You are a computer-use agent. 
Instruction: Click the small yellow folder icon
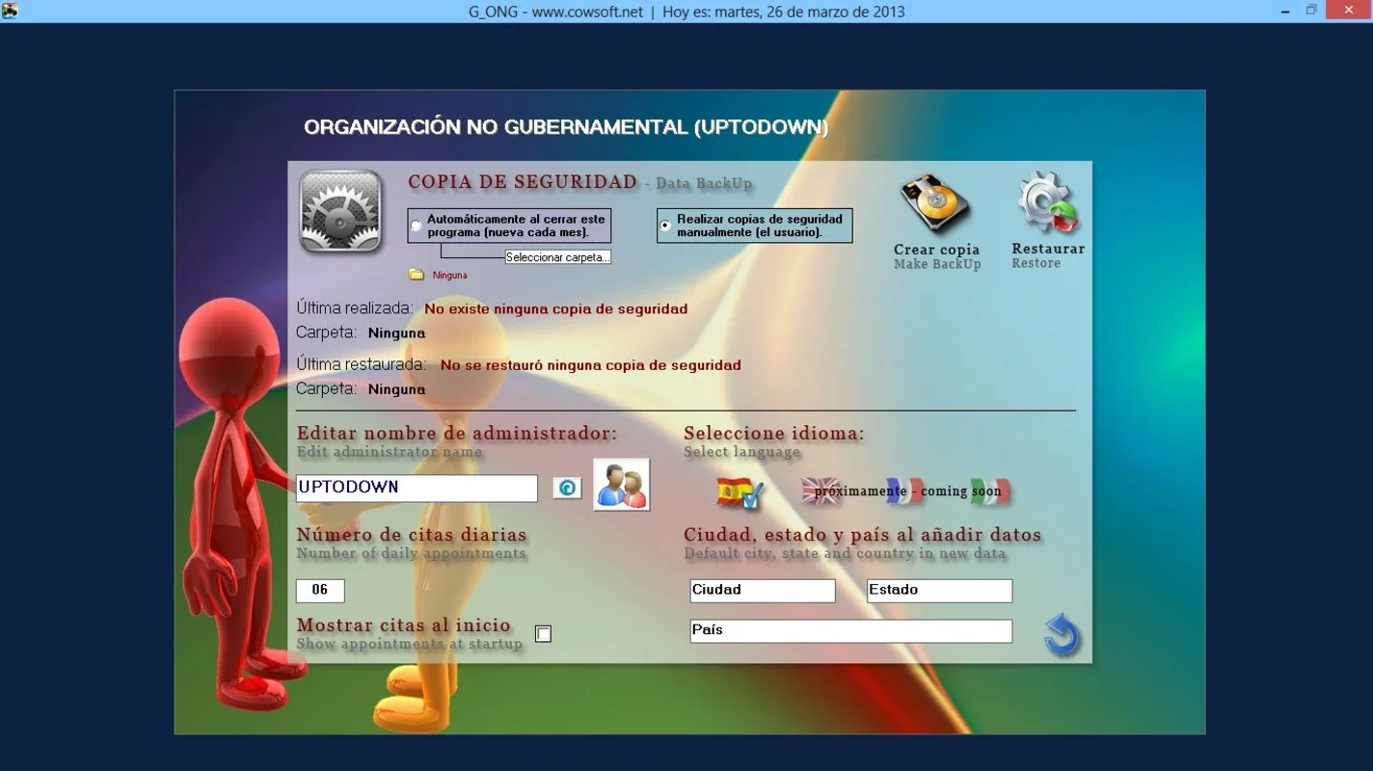417,275
